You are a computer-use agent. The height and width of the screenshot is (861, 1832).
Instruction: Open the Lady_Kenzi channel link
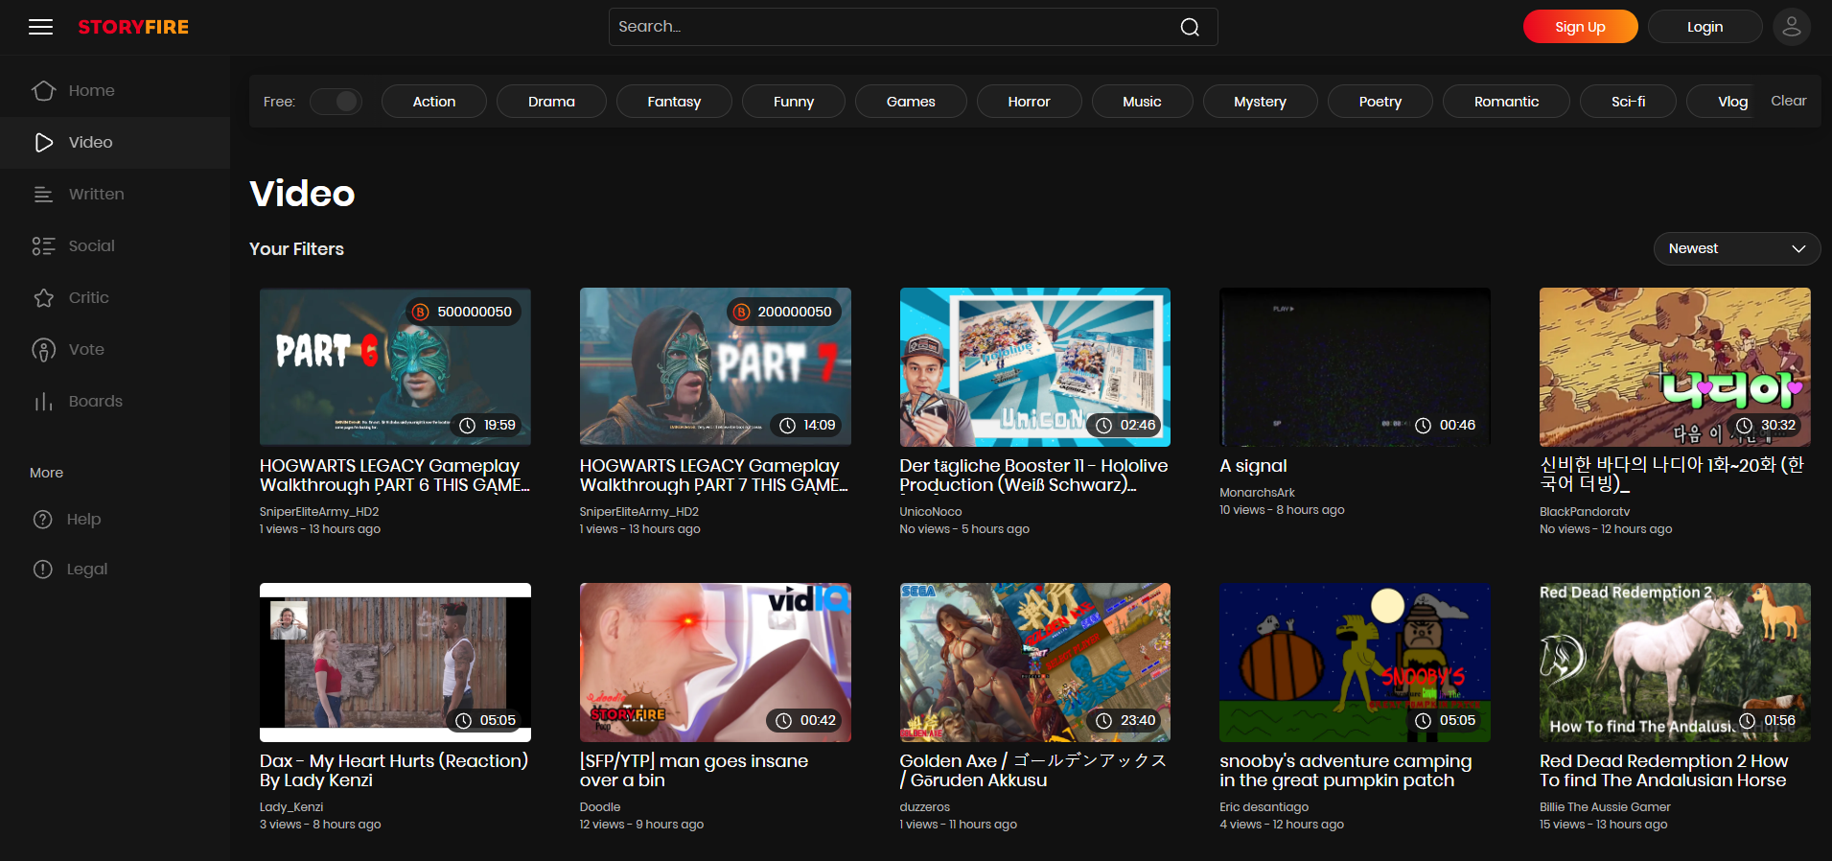(x=291, y=807)
